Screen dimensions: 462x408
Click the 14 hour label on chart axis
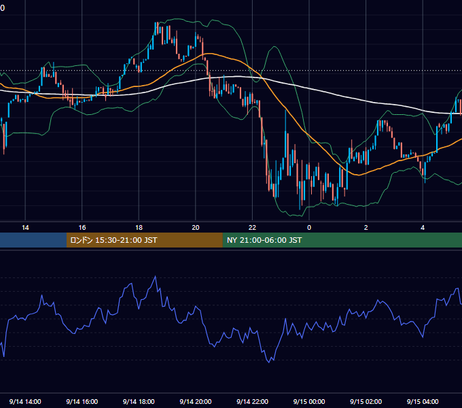tap(25, 228)
